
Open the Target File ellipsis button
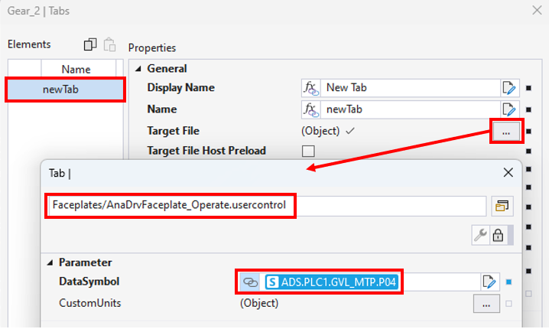pyautogui.click(x=505, y=132)
